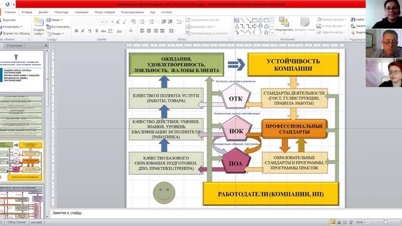This screenshot has width=402, height=226.
Task: Expand the Раздел section dropdown
Action: pyautogui.click(x=55, y=33)
